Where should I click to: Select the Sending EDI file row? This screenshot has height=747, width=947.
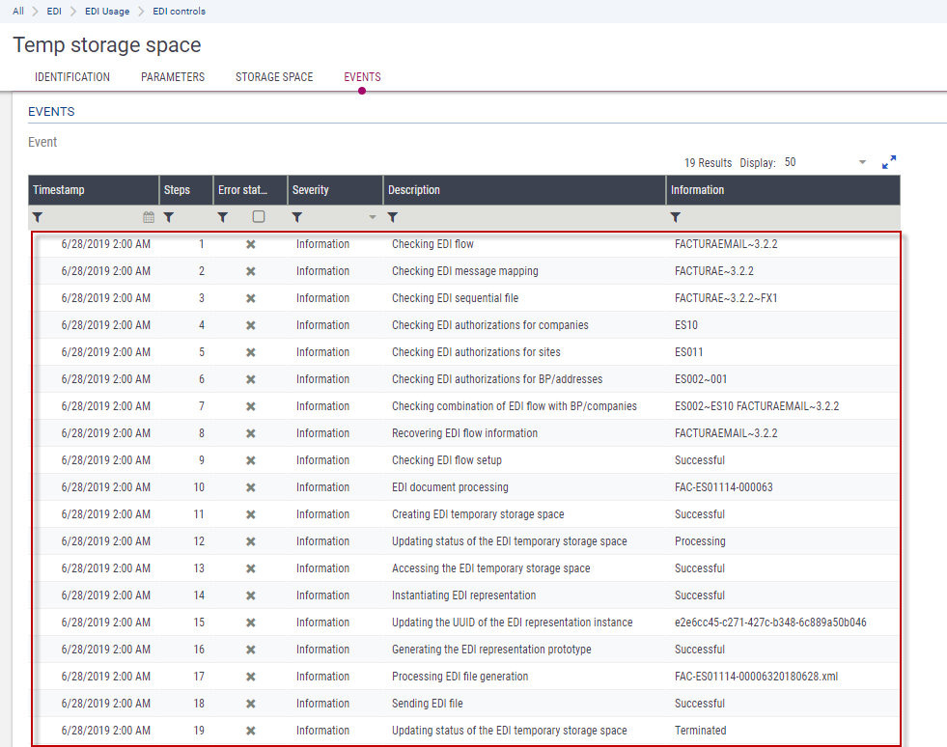[427, 704]
